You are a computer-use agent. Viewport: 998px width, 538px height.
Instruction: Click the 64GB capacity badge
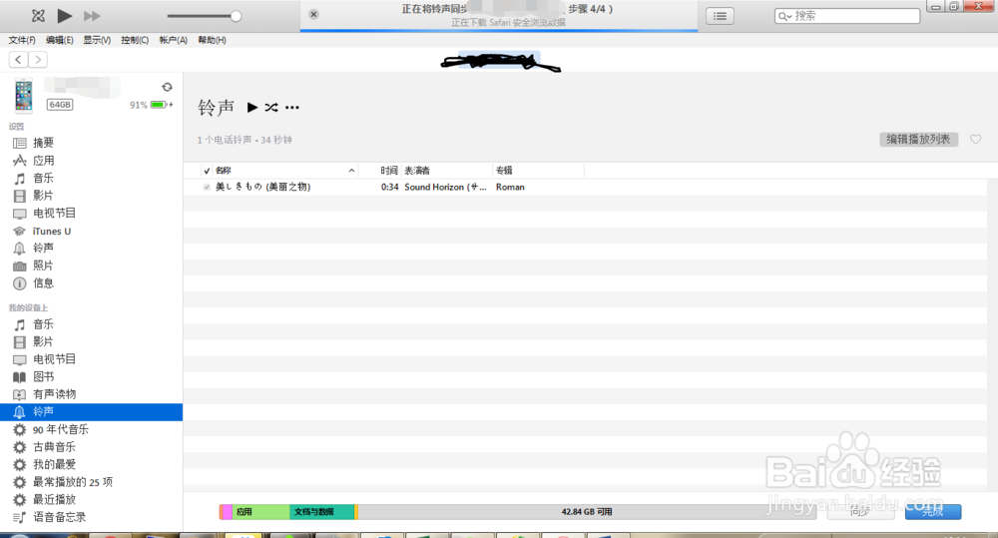coord(60,105)
